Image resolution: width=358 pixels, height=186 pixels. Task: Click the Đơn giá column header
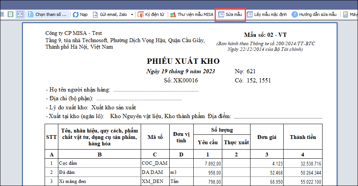pos(266,137)
